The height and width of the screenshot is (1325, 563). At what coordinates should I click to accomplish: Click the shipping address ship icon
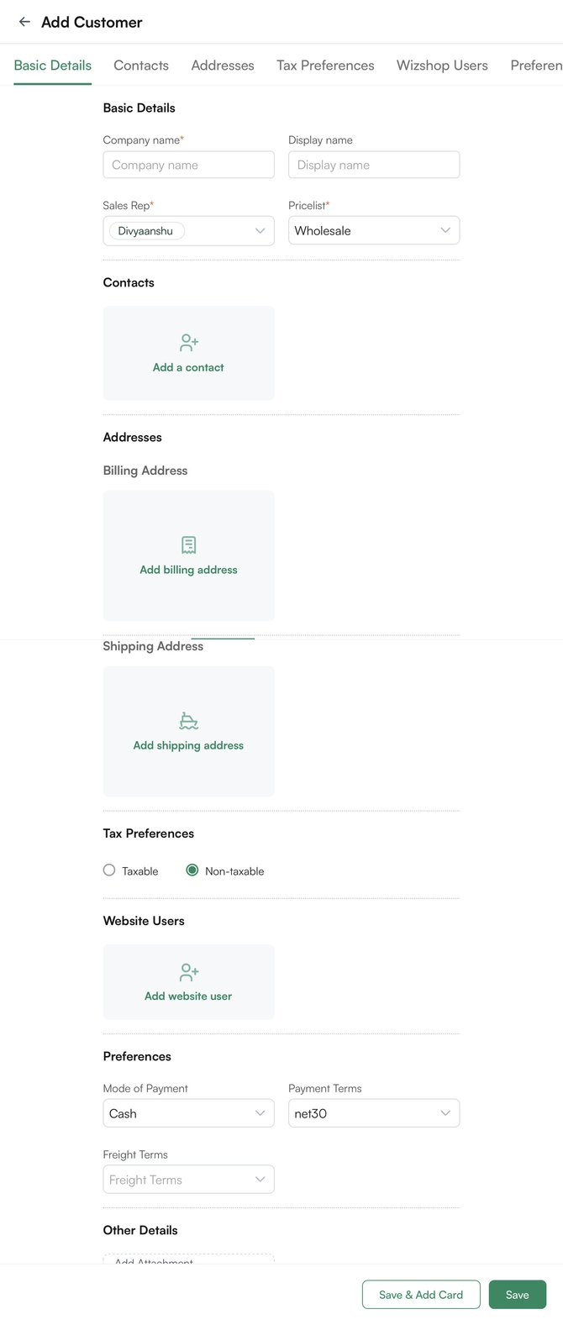click(187, 720)
